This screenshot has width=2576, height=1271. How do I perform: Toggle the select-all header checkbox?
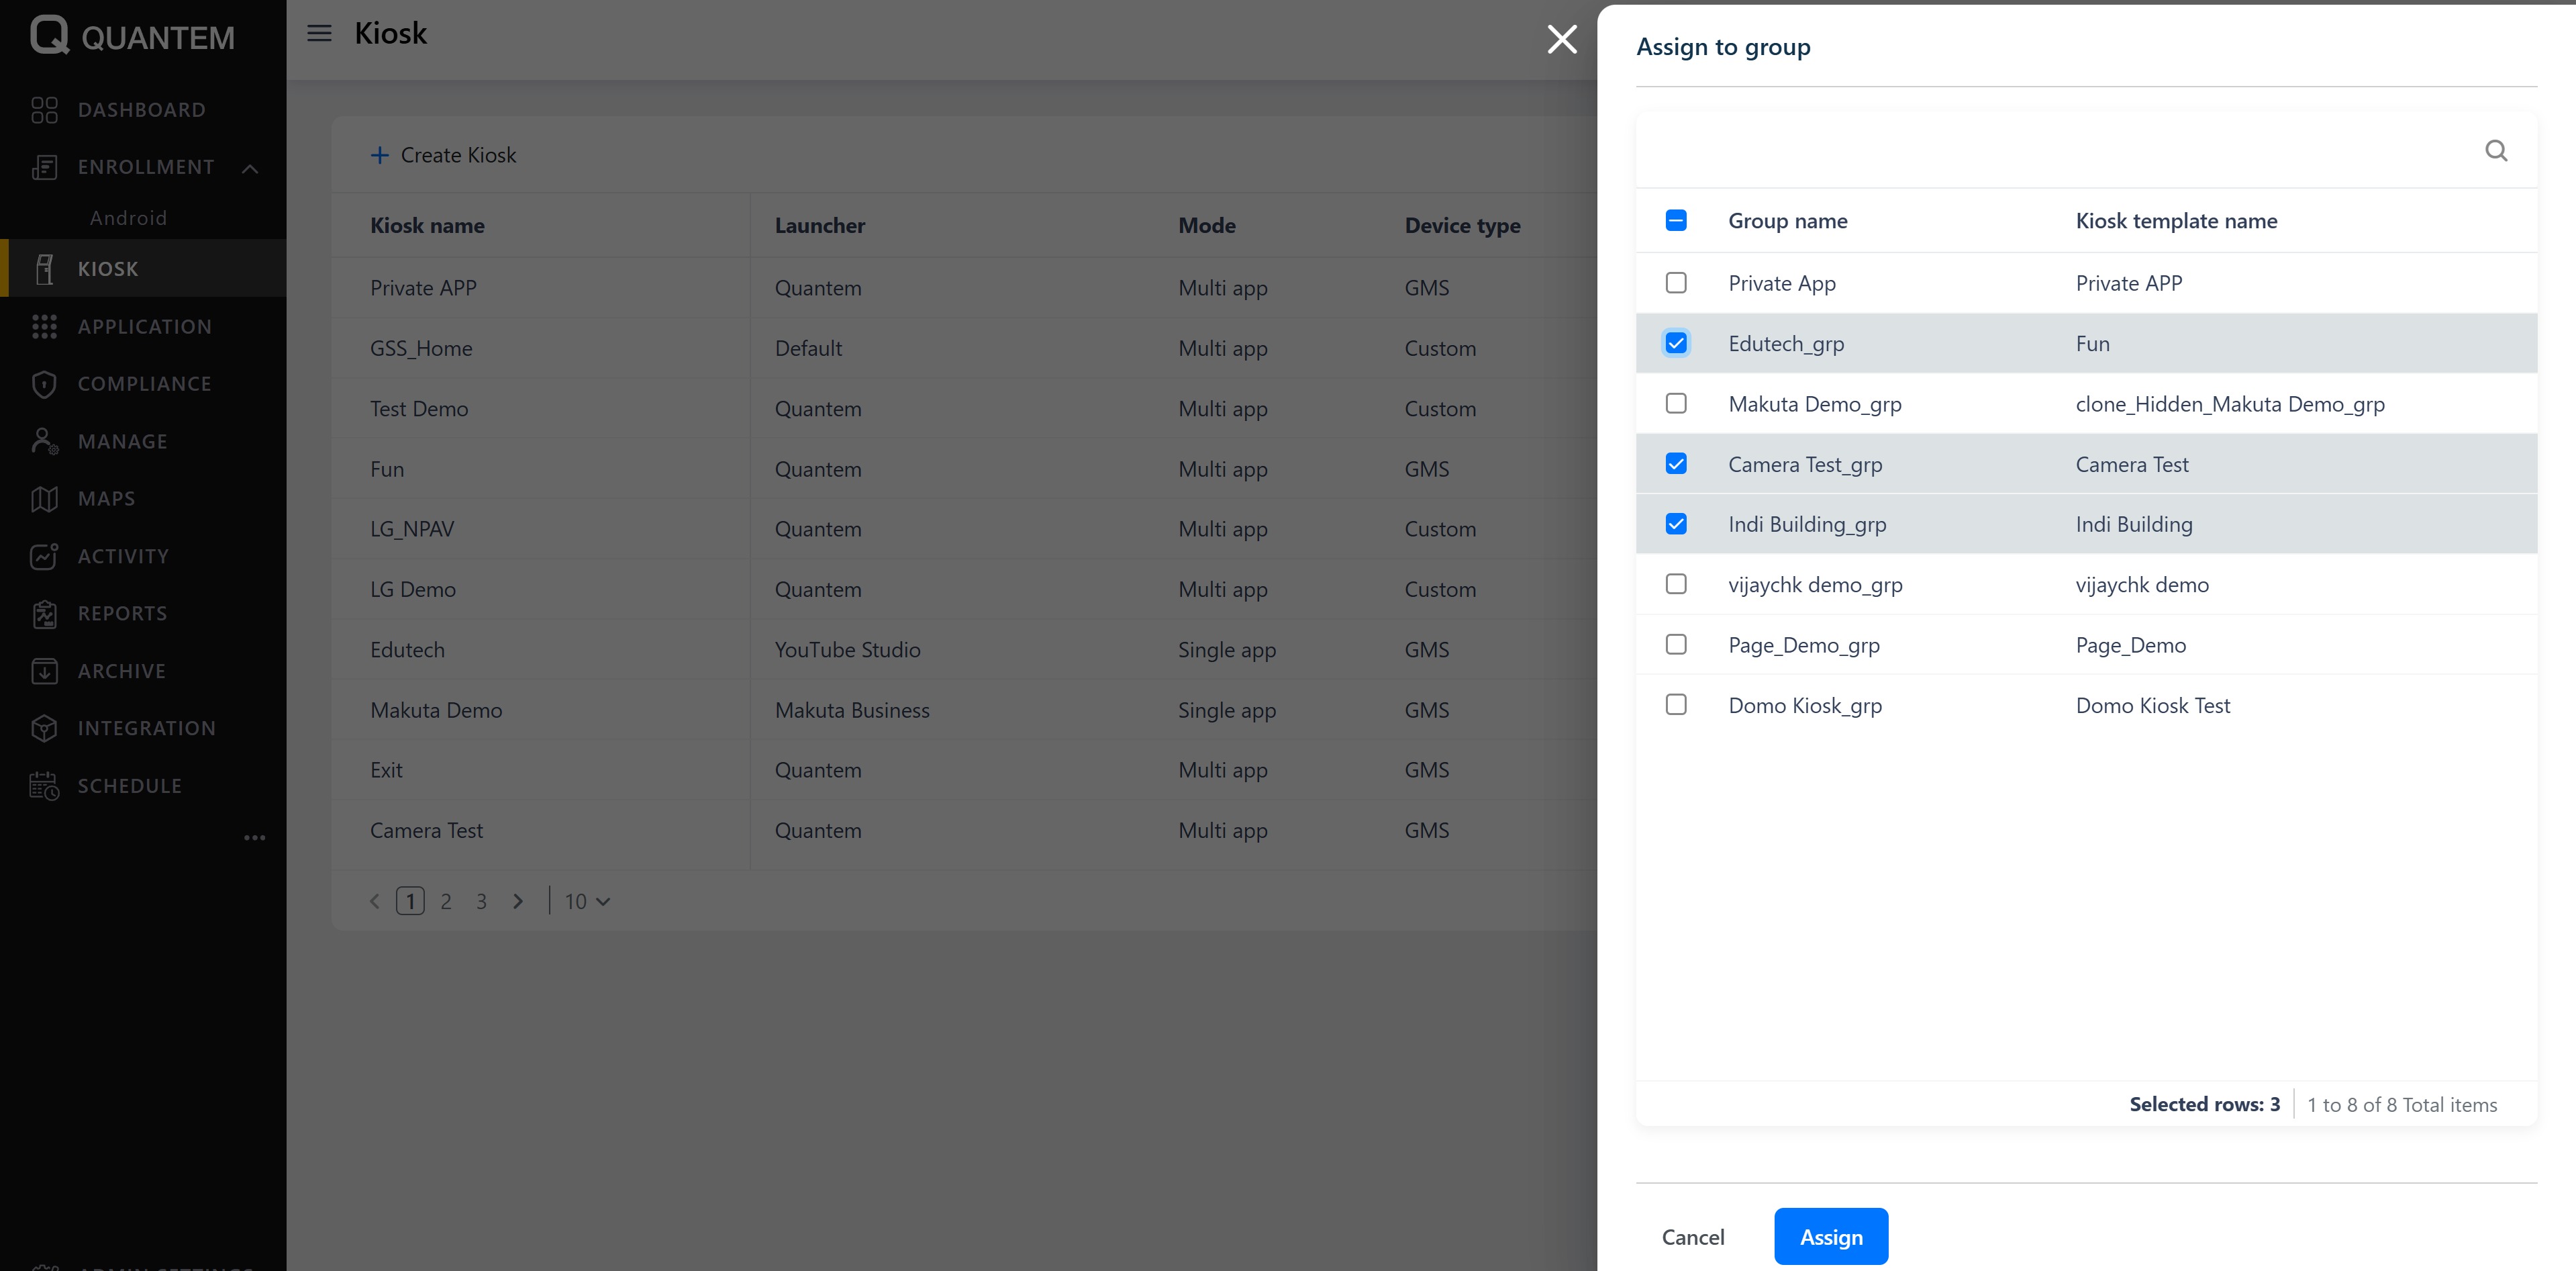coord(1676,221)
